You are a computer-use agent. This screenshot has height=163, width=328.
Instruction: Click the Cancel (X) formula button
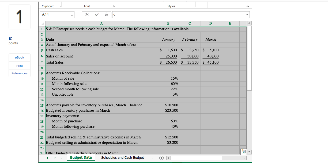87,15
